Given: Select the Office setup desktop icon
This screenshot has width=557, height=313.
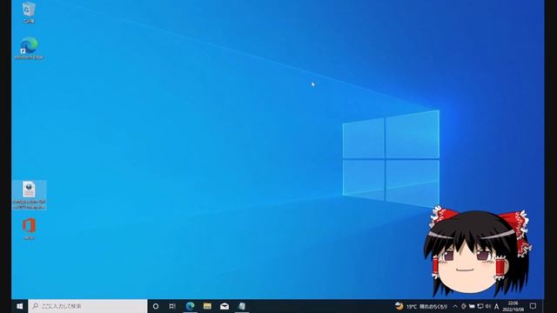Looking at the screenshot, I should [29, 230].
